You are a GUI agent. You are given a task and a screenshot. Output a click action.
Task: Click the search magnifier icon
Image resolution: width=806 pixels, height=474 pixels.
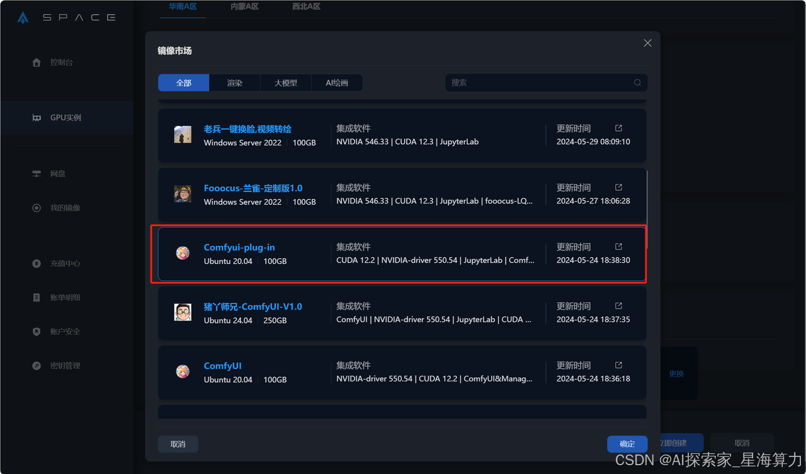tap(638, 82)
